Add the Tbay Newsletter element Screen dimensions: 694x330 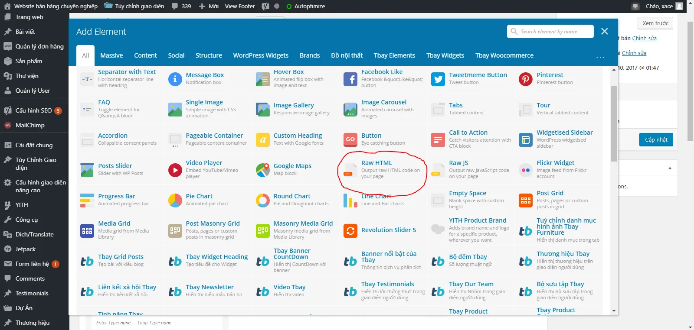[209, 291]
